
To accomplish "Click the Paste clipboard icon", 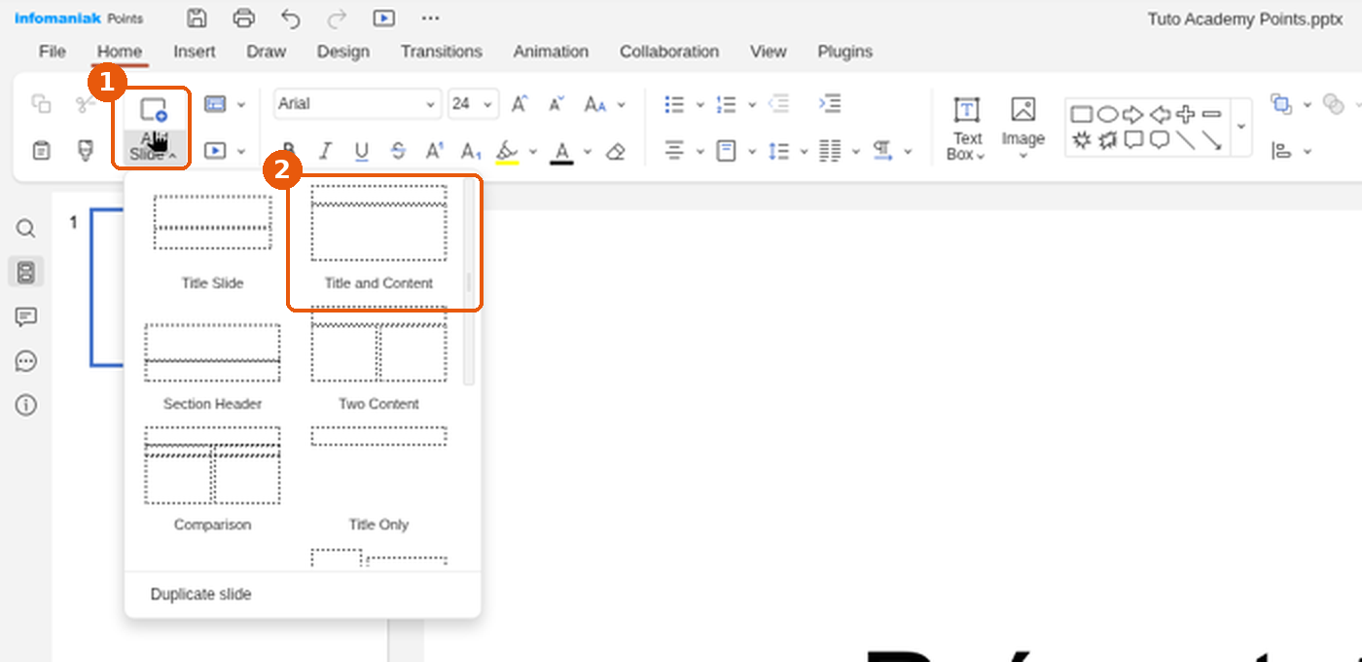I will pos(41,151).
